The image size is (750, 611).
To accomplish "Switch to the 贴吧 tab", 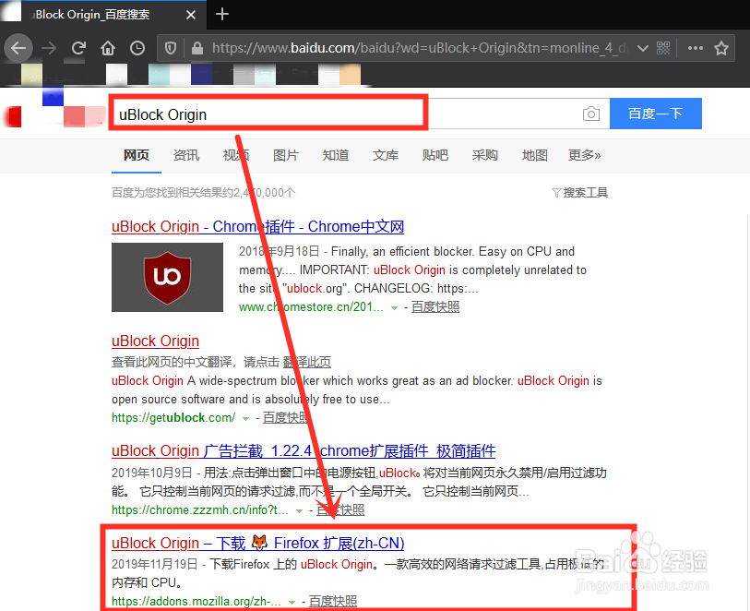I will [435, 155].
